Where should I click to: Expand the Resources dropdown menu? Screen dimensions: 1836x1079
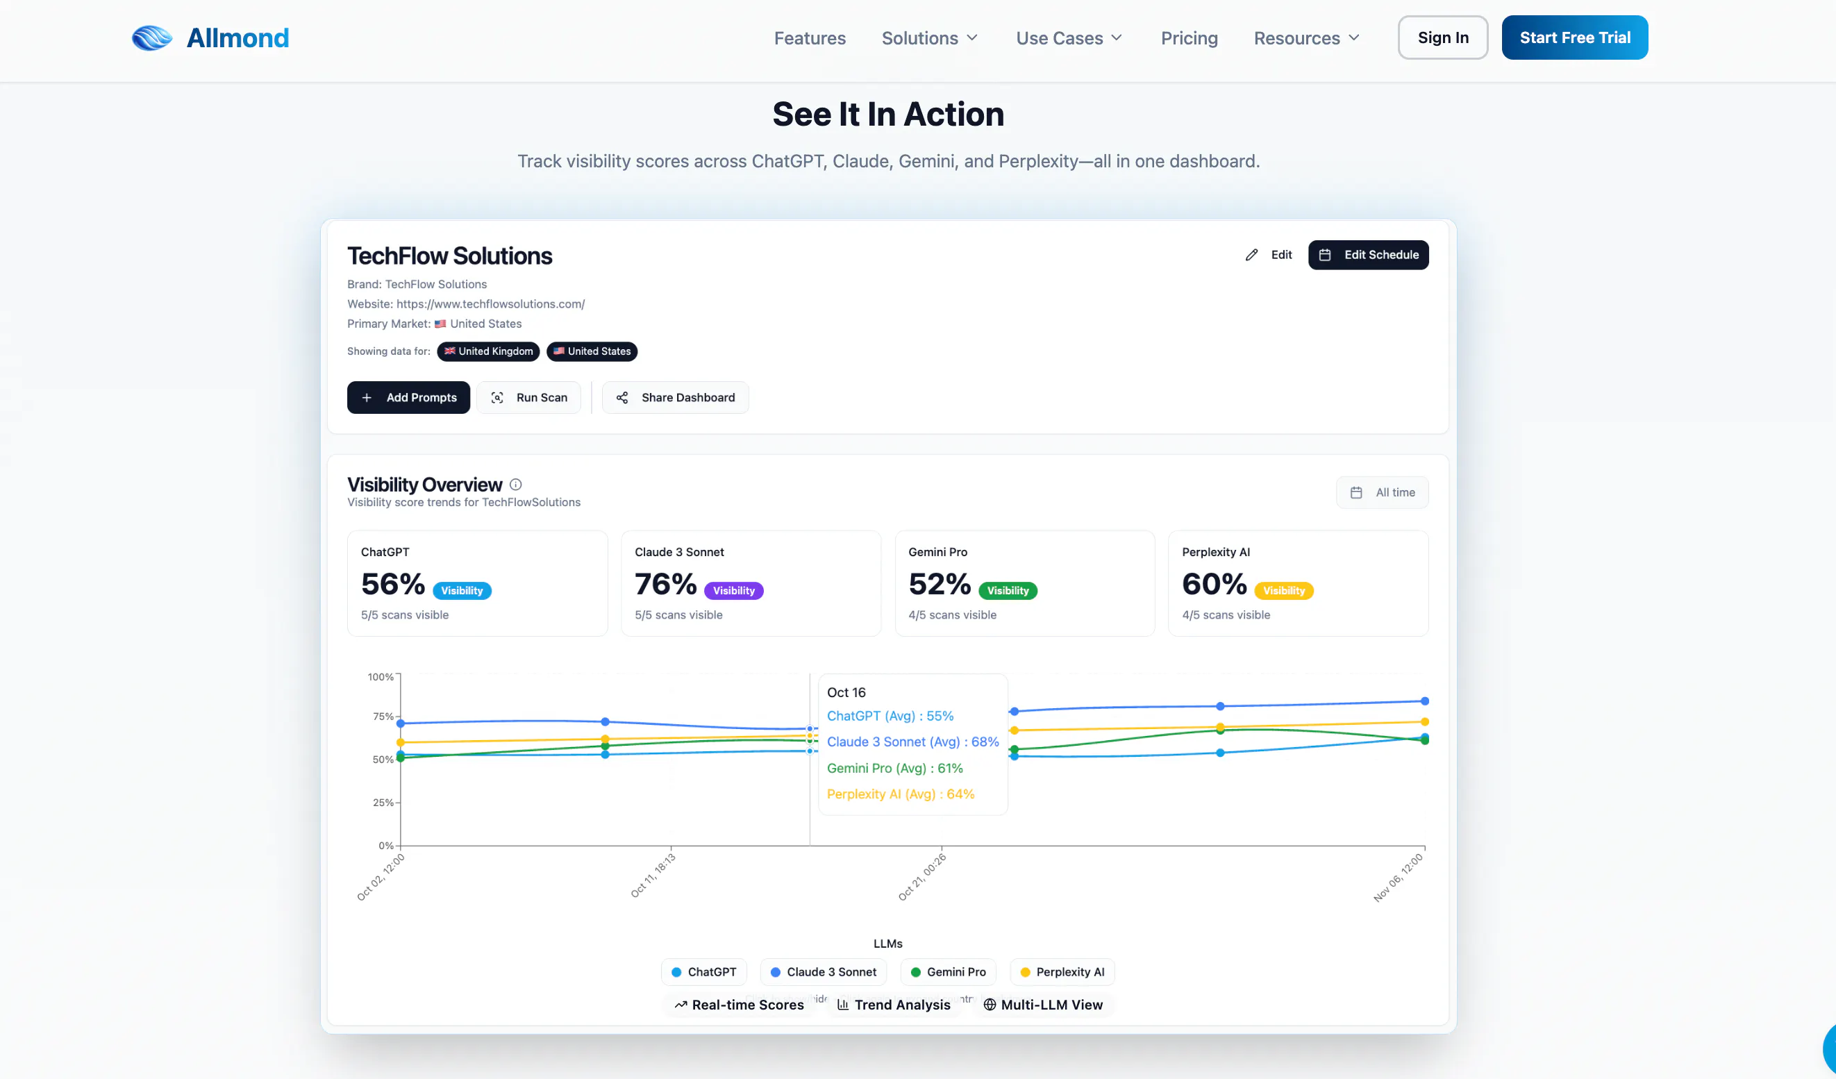[x=1307, y=38]
